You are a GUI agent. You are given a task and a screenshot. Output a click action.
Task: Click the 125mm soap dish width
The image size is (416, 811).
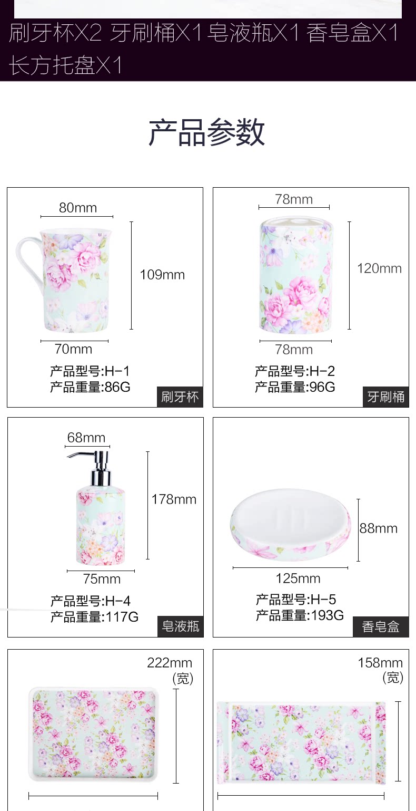point(298,578)
